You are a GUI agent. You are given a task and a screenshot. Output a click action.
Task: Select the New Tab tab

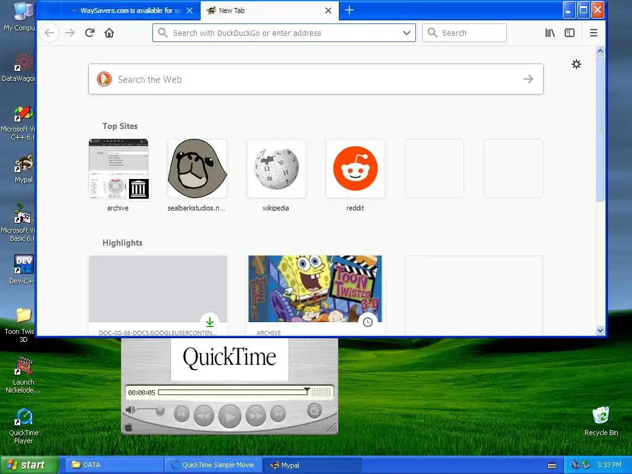(269, 10)
